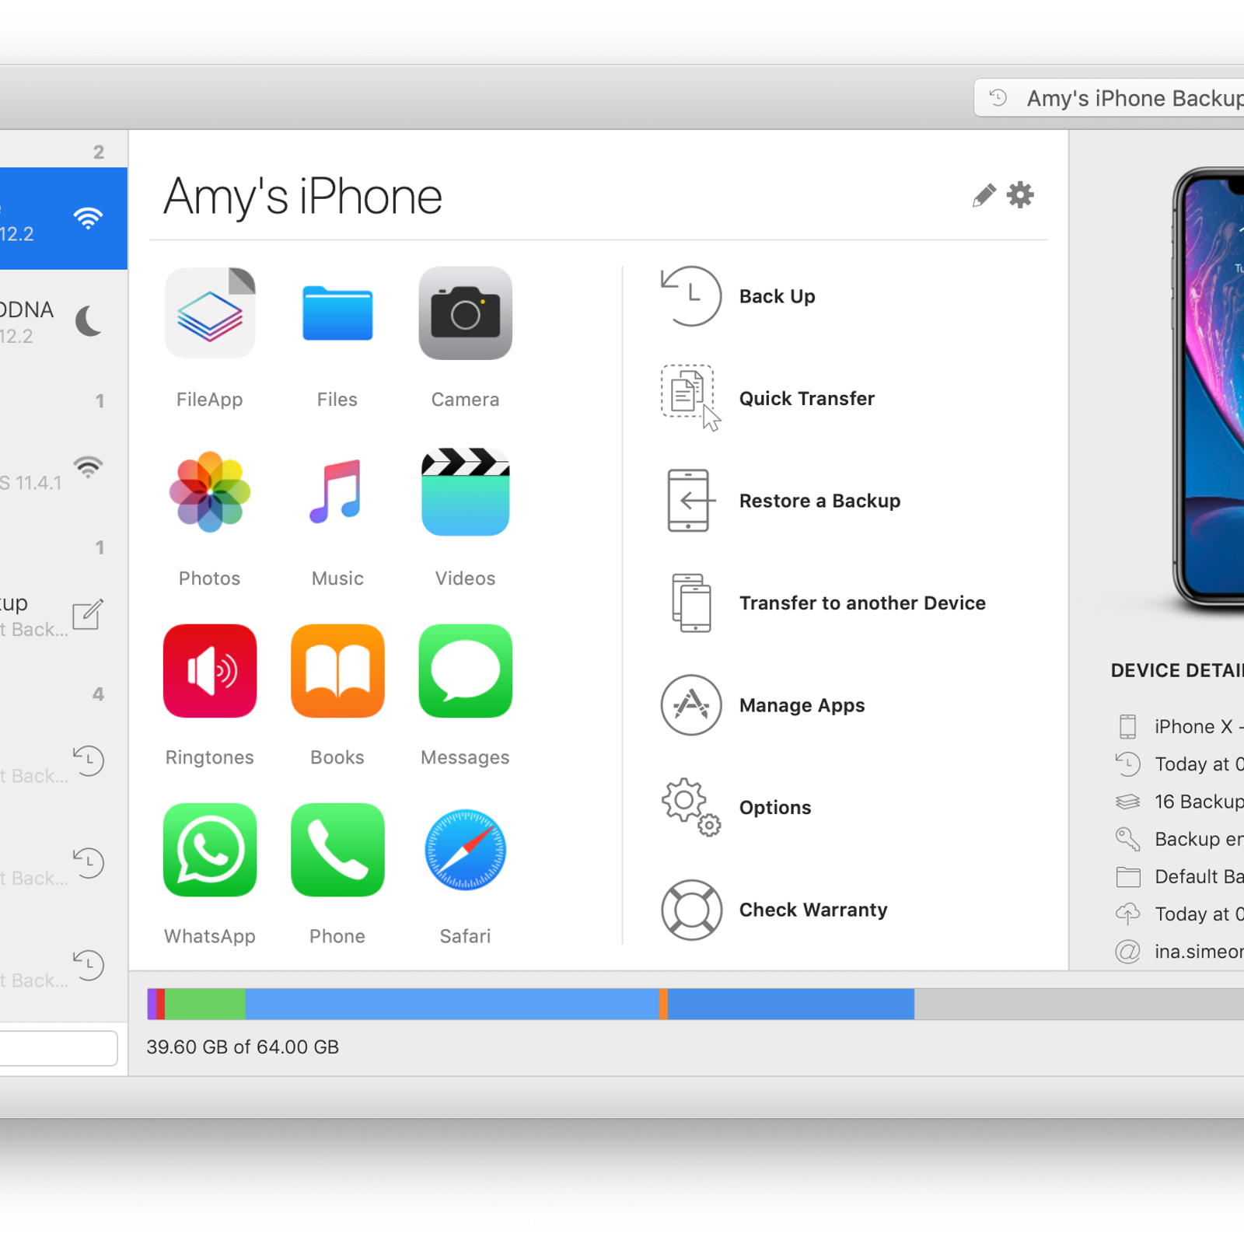
Task: Click the Backup encryption key icon
Action: pos(1127,839)
